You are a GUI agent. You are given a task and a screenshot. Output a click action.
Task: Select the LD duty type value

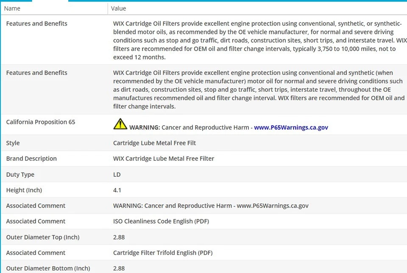coord(117,175)
